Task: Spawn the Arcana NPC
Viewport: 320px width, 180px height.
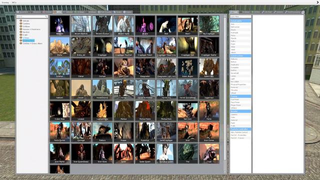Action: pyautogui.click(x=145, y=25)
